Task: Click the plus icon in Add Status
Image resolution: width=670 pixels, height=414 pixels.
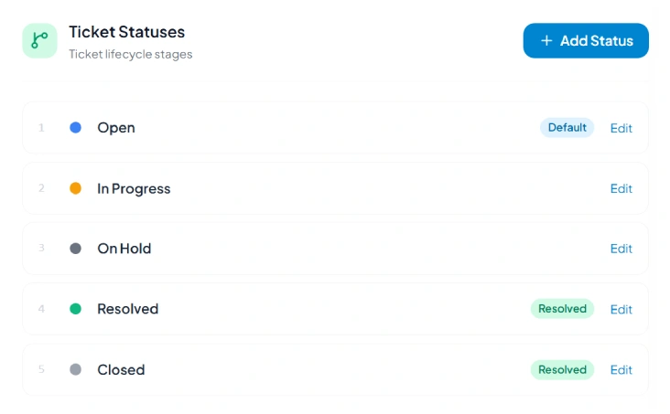Action: (546, 40)
